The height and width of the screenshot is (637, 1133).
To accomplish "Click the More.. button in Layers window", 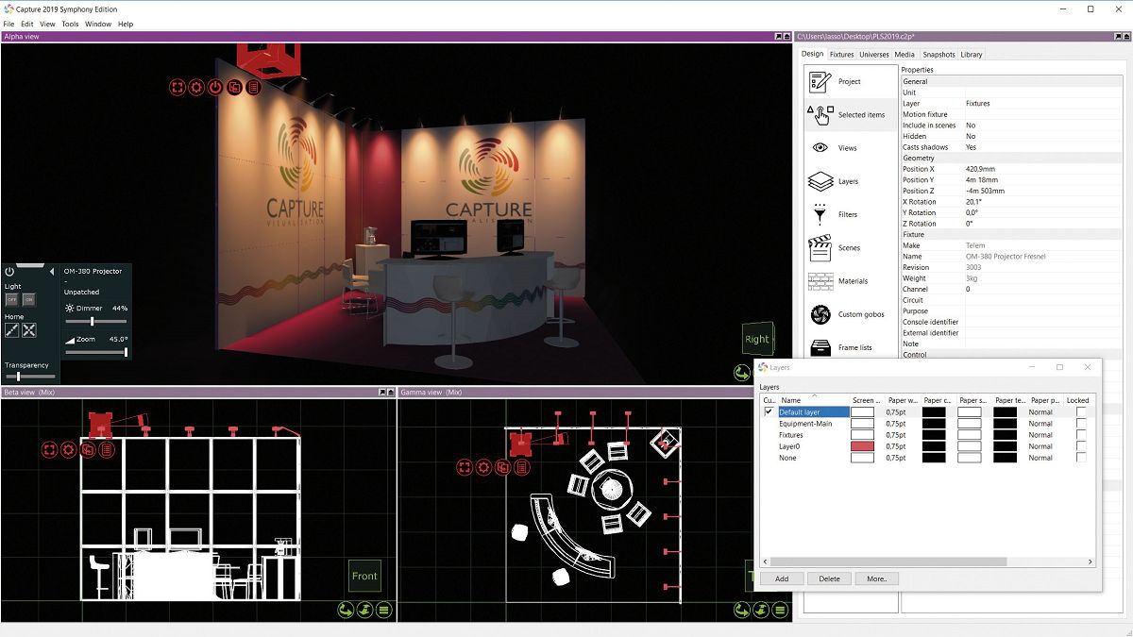I will (x=876, y=578).
